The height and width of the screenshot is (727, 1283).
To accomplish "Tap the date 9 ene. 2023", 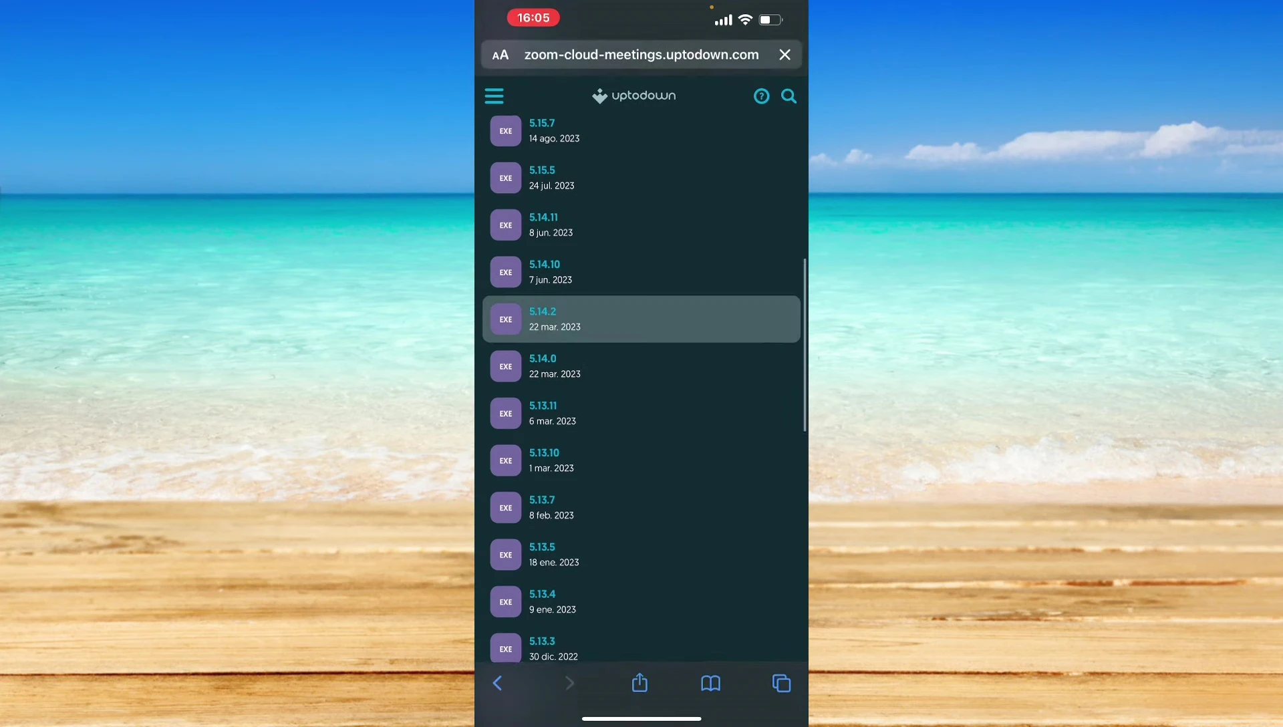I will tap(552, 609).
